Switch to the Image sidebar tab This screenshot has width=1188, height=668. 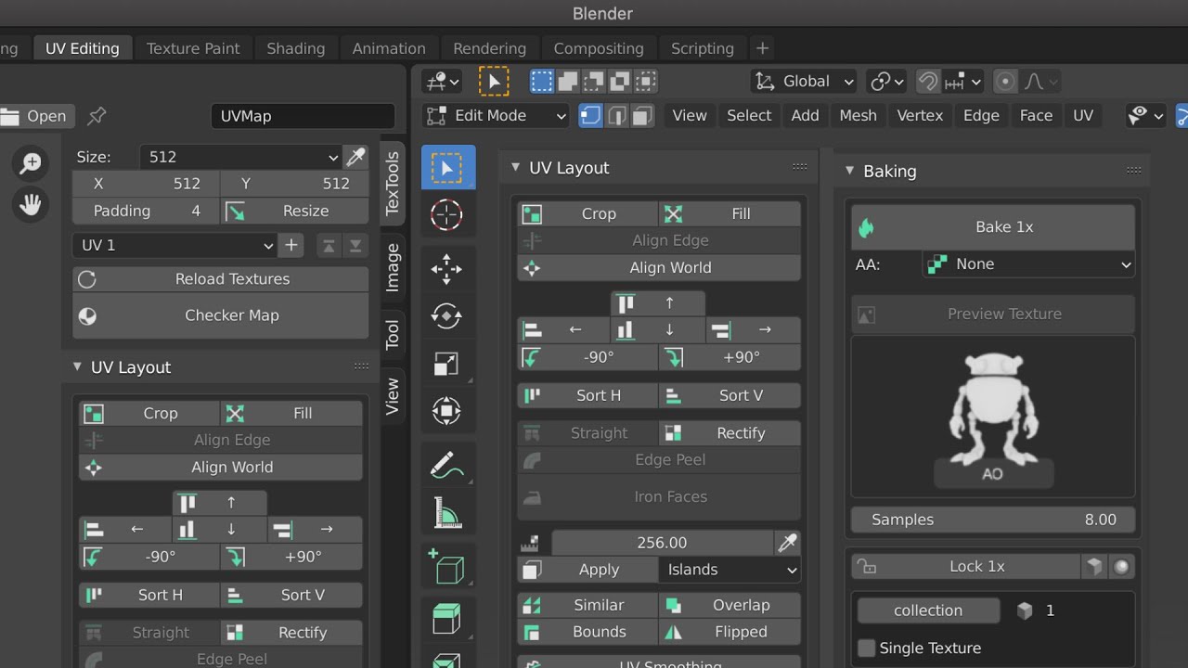393,267
